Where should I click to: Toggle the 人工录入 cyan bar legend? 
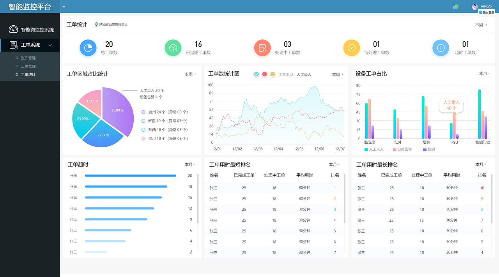pos(374,149)
